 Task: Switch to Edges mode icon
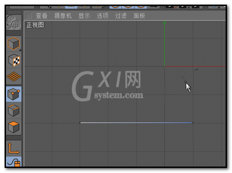tap(14, 110)
